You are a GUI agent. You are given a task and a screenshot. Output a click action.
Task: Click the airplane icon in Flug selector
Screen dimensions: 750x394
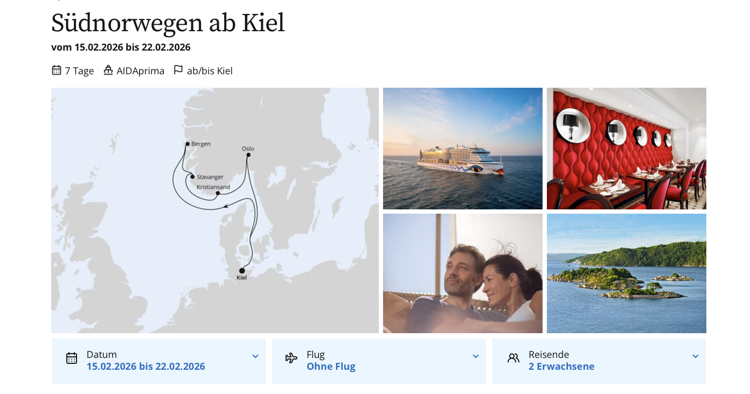pyautogui.click(x=291, y=358)
